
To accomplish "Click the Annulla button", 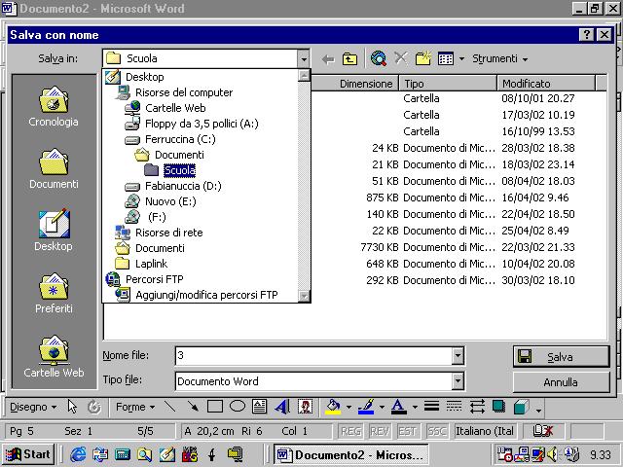I will [x=561, y=382].
